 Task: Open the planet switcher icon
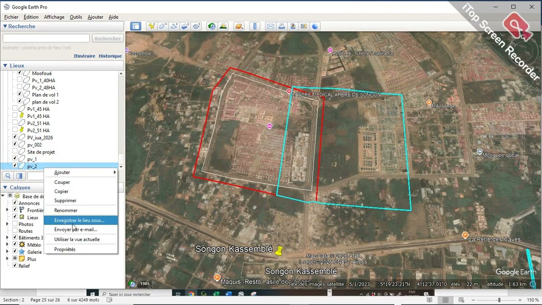click(x=239, y=26)
